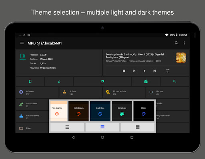Open the playback options sliders icon
205x159 pixels.
pos(168,71)
